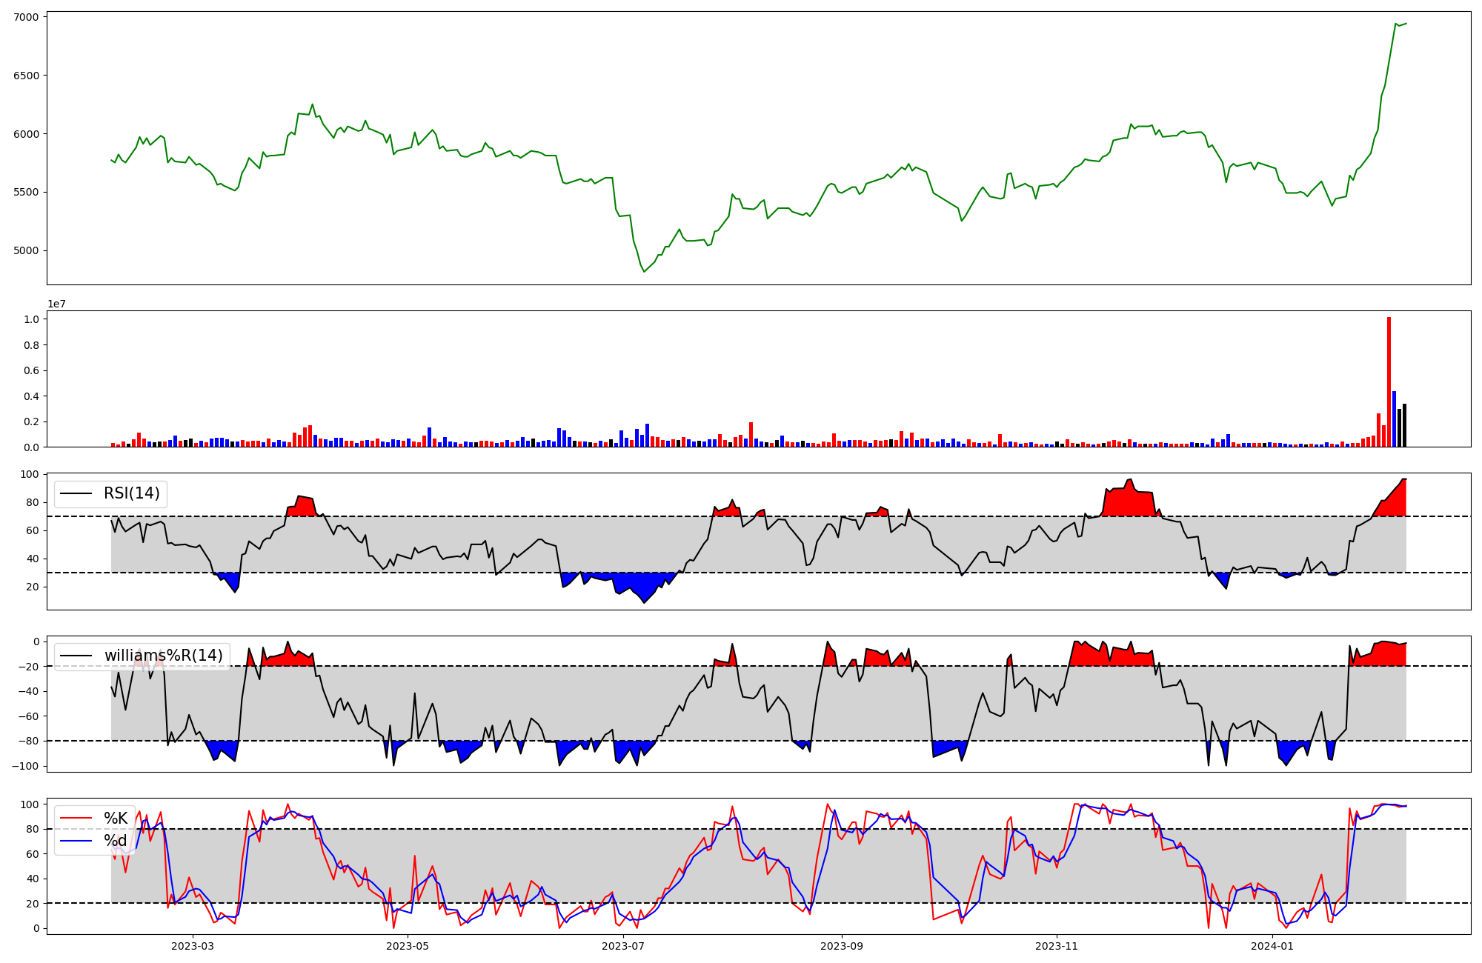Click the tall blue volume bar after the spike
1482x963 pixels.
click(x=1394, y=421)
